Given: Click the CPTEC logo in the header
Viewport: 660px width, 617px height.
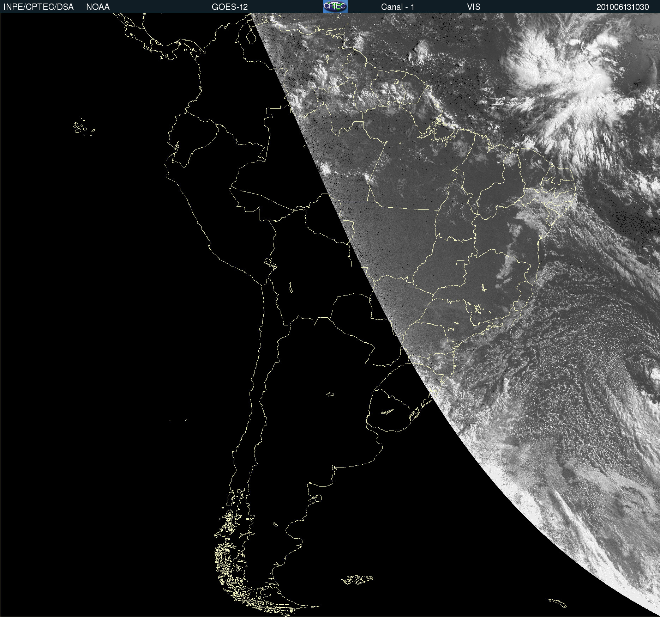Looking at the screenshot, I should pyautogui.click(x=335, y=6).
